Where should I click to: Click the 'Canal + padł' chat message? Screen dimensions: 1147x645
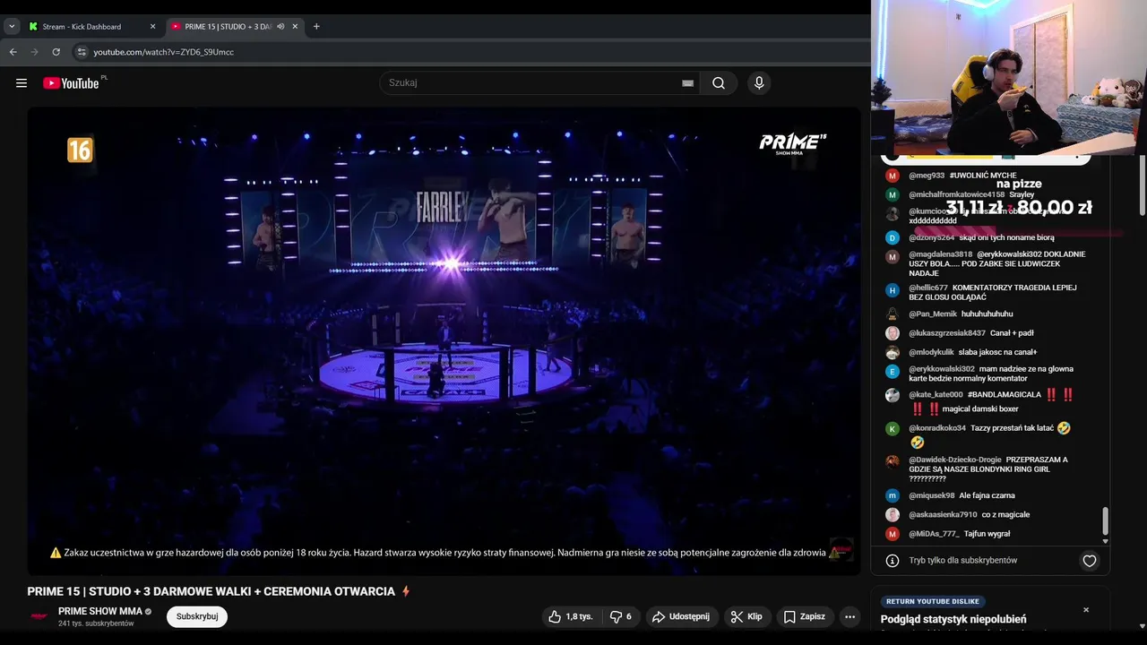point(1013,333)
